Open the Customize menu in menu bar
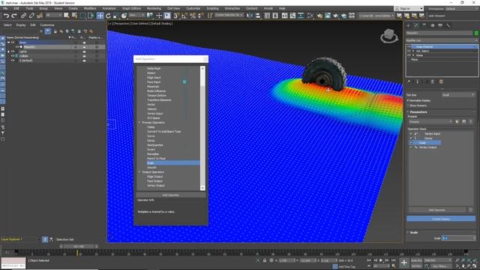The image size is (480, 270). [193, 8]
